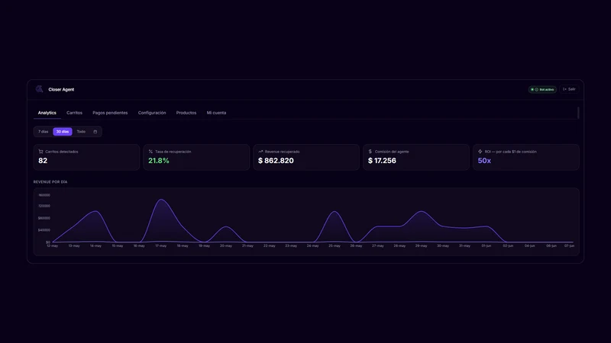Image resolution: width=611 pixels, height=343 pixels.
Task: Switch to the Analytics tab
Action: point(47,113)
